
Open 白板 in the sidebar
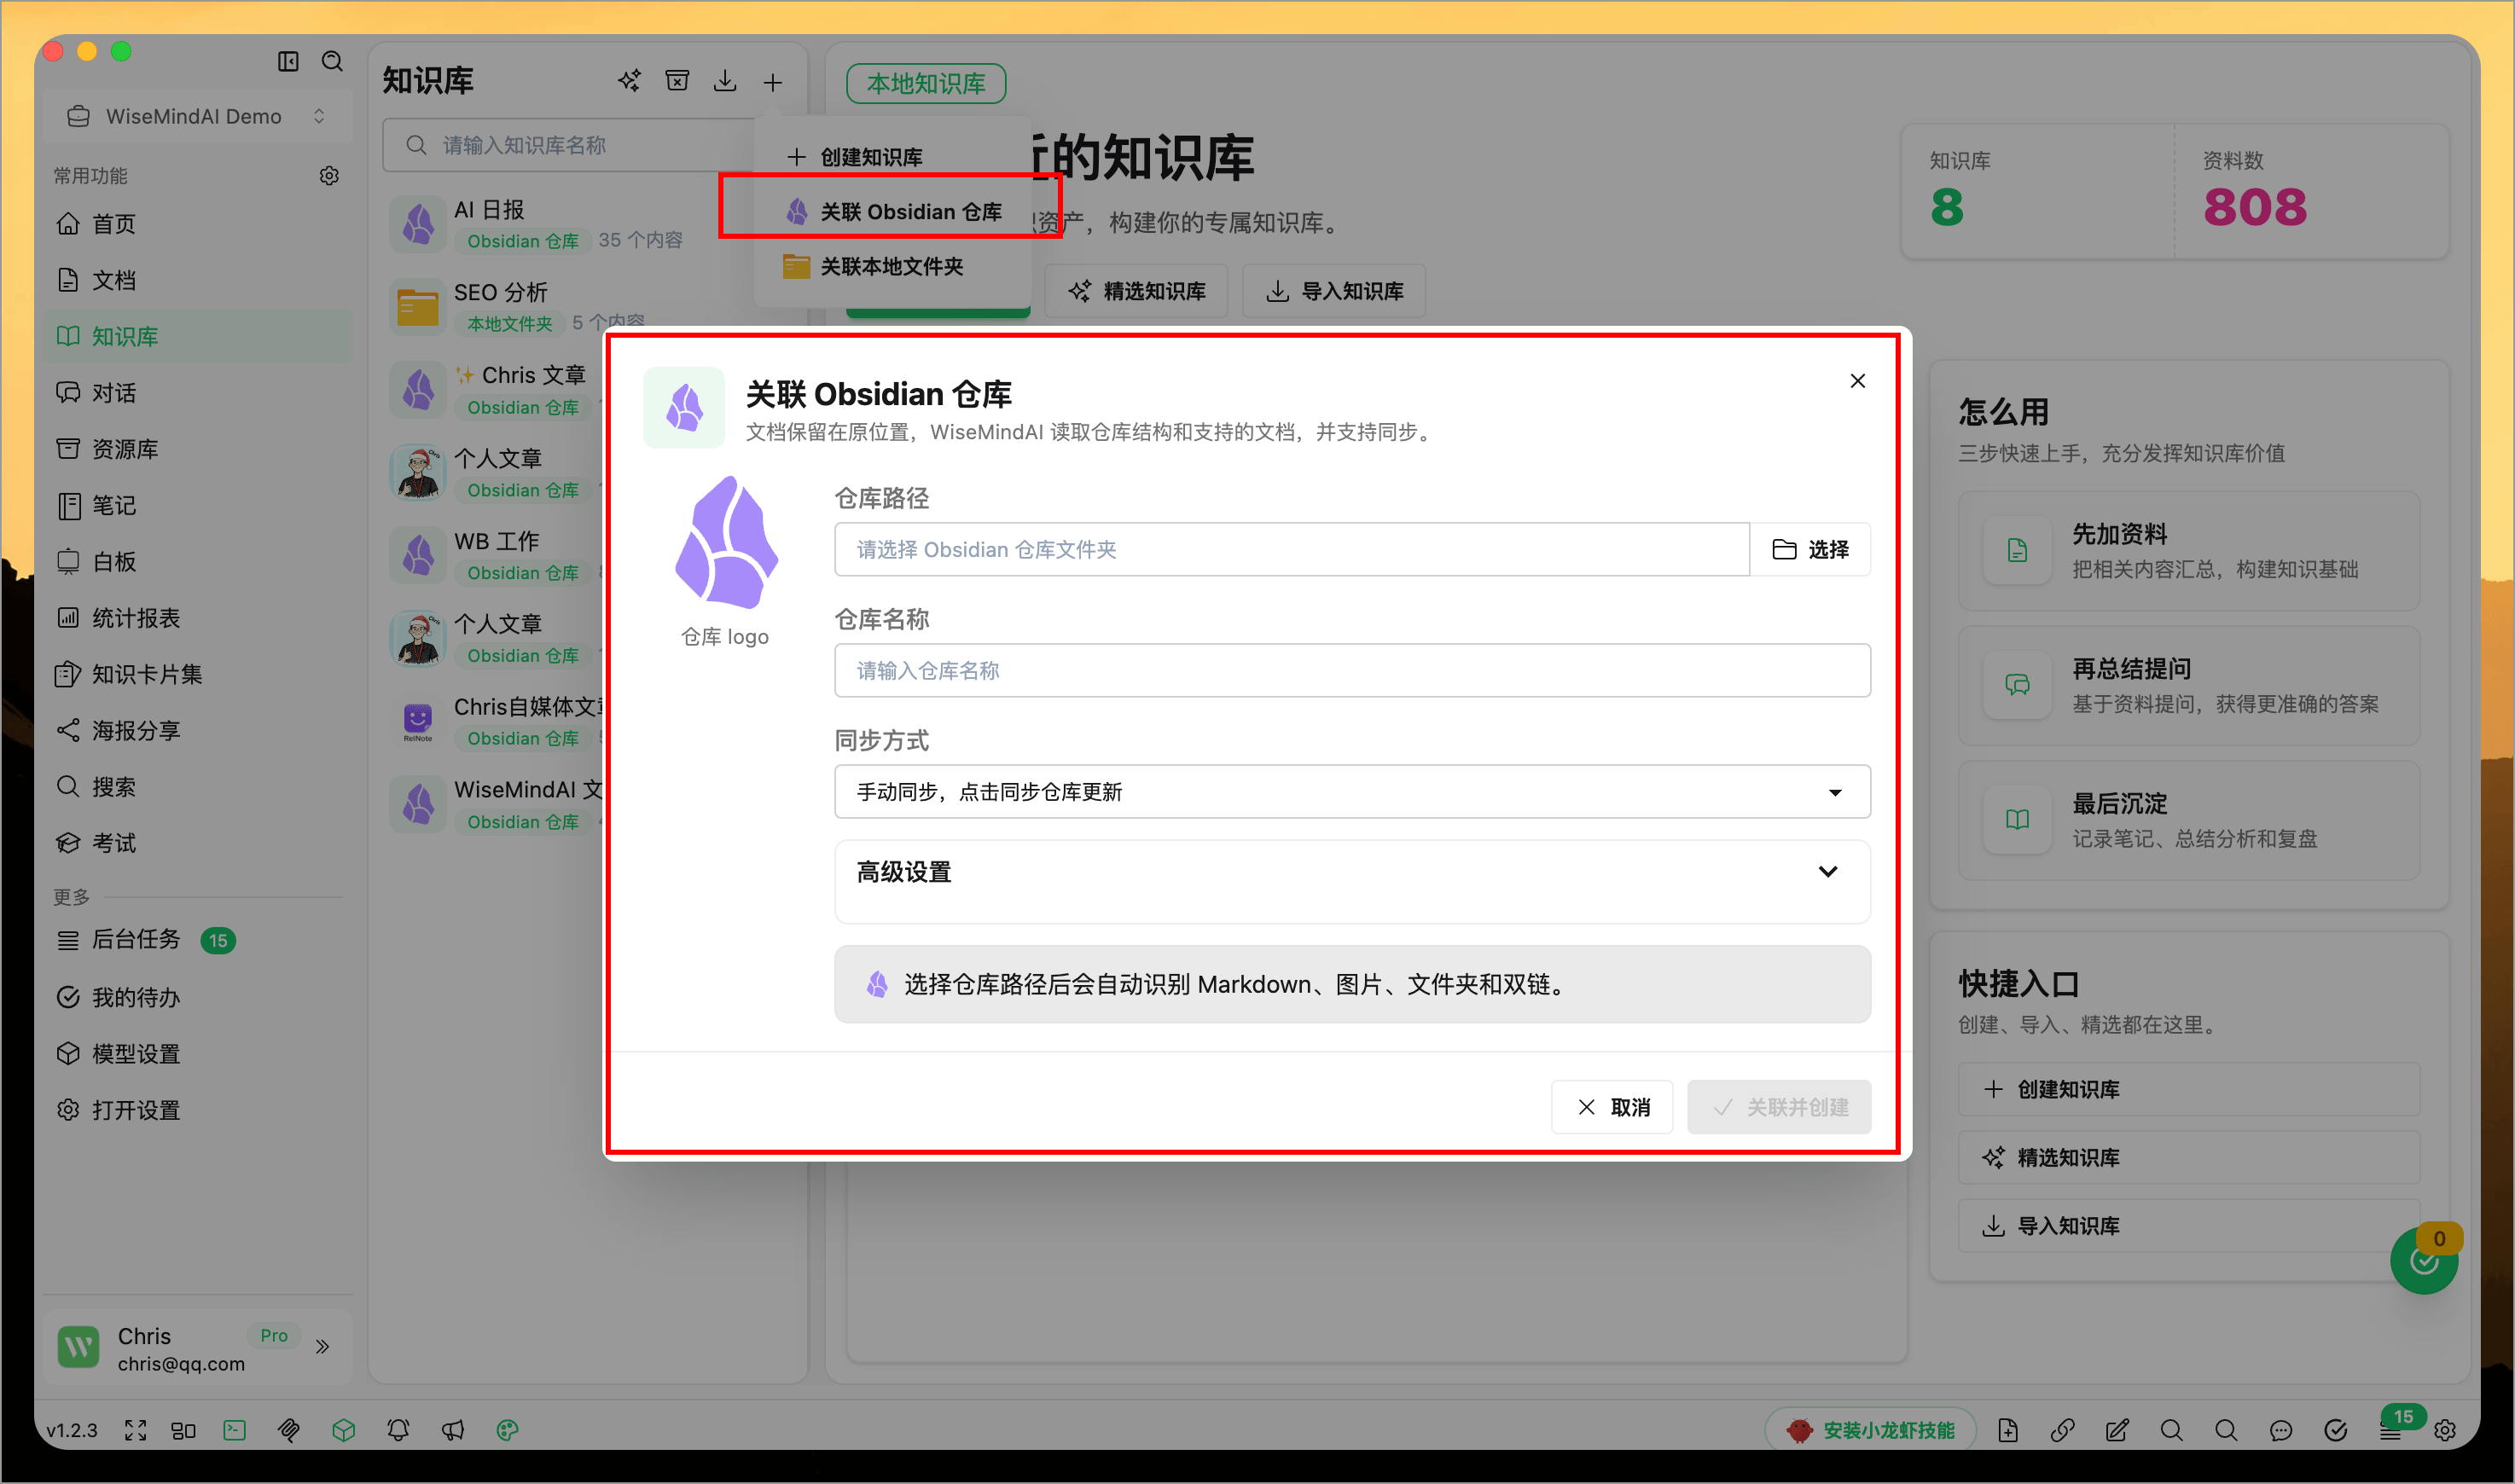pyautogui.click(x=199, y=562)
